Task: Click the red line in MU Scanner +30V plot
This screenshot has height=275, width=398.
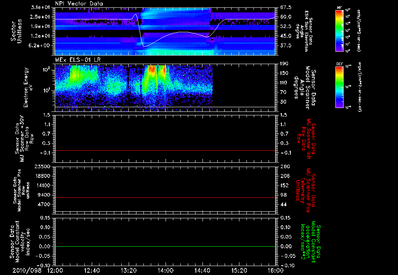Action: (x=165, y=150)
